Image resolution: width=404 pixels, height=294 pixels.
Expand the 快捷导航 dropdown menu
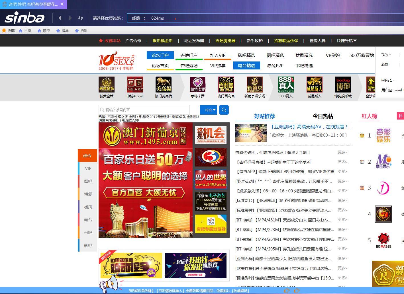(x=346, y=41)
